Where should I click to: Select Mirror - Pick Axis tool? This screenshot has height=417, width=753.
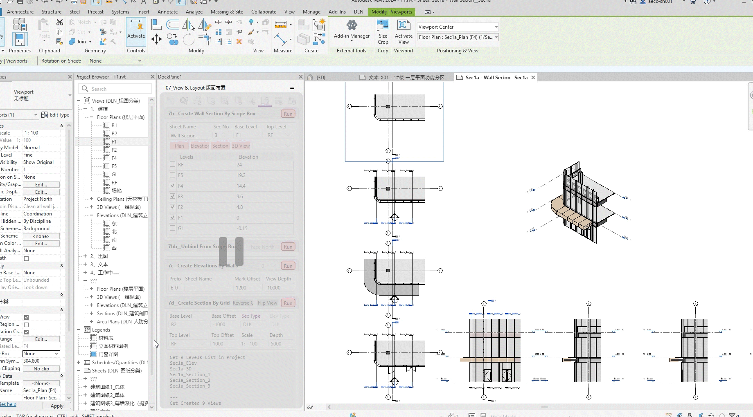(x=188, y=25)
